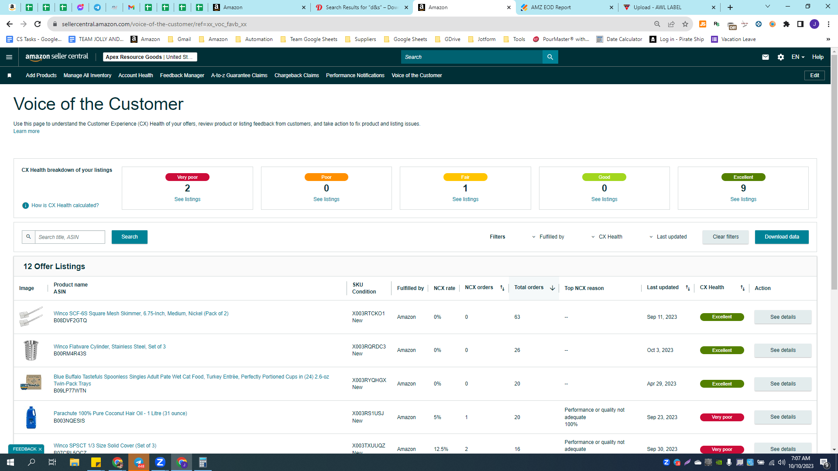838x471 pixels.
Task: Open How is CX Health calculated link
Action: (x=65, y=205)
